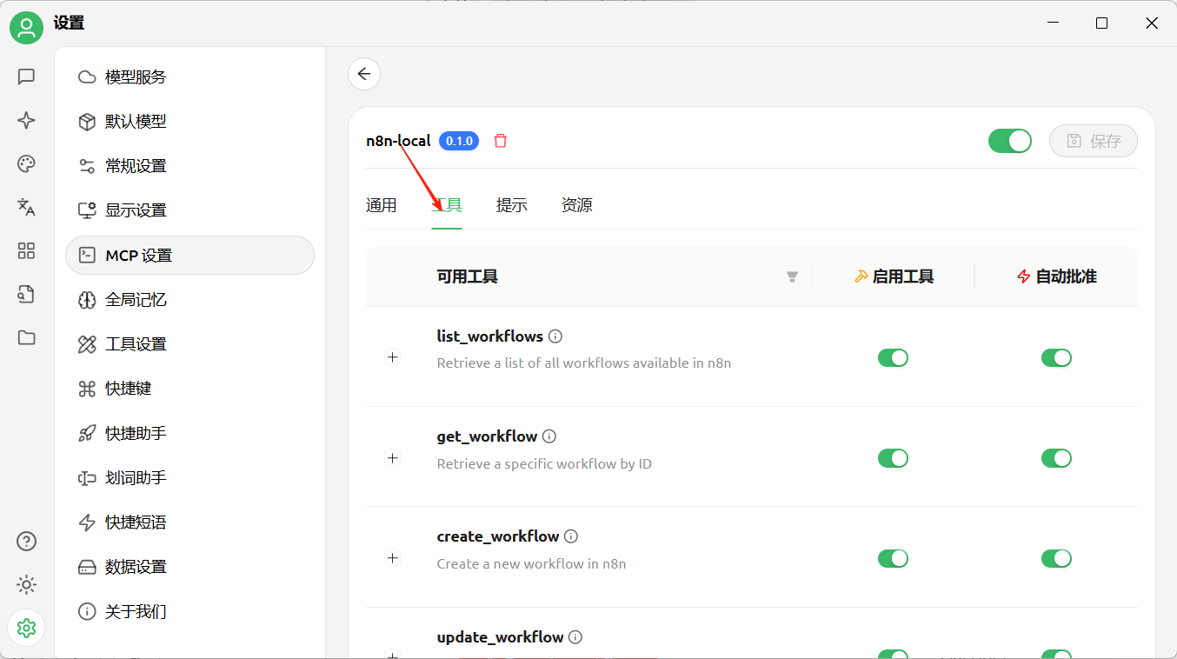The image size is (1177, 659).
Task: Click the 可用工具 column header
Action: 468,276
